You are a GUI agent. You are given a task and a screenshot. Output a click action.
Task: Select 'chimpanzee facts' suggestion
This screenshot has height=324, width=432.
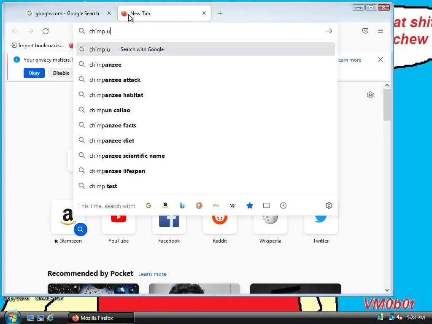(205, 125)
